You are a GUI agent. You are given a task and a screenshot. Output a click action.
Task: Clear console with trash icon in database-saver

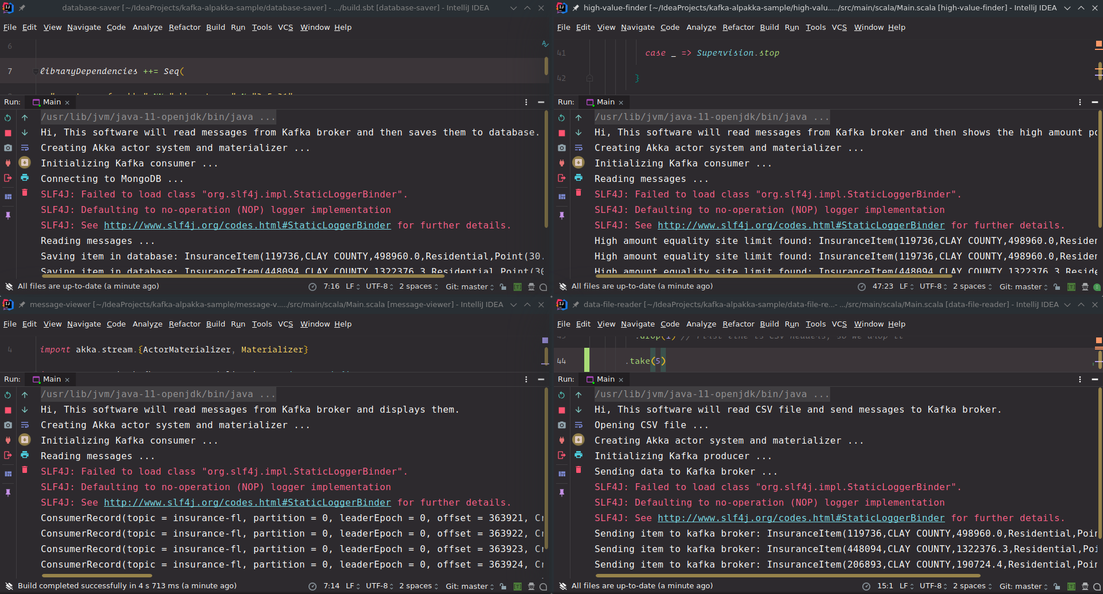pos(25,192)
